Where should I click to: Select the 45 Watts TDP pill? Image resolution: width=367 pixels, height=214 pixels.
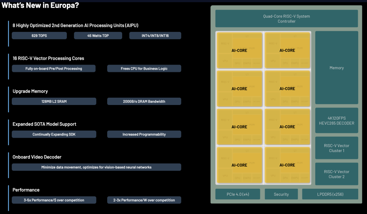tap(98, 36)
